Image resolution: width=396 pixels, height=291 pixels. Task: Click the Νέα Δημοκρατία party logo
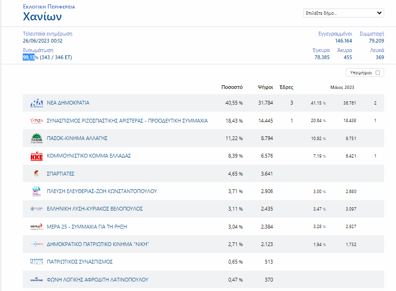(36, 103)
